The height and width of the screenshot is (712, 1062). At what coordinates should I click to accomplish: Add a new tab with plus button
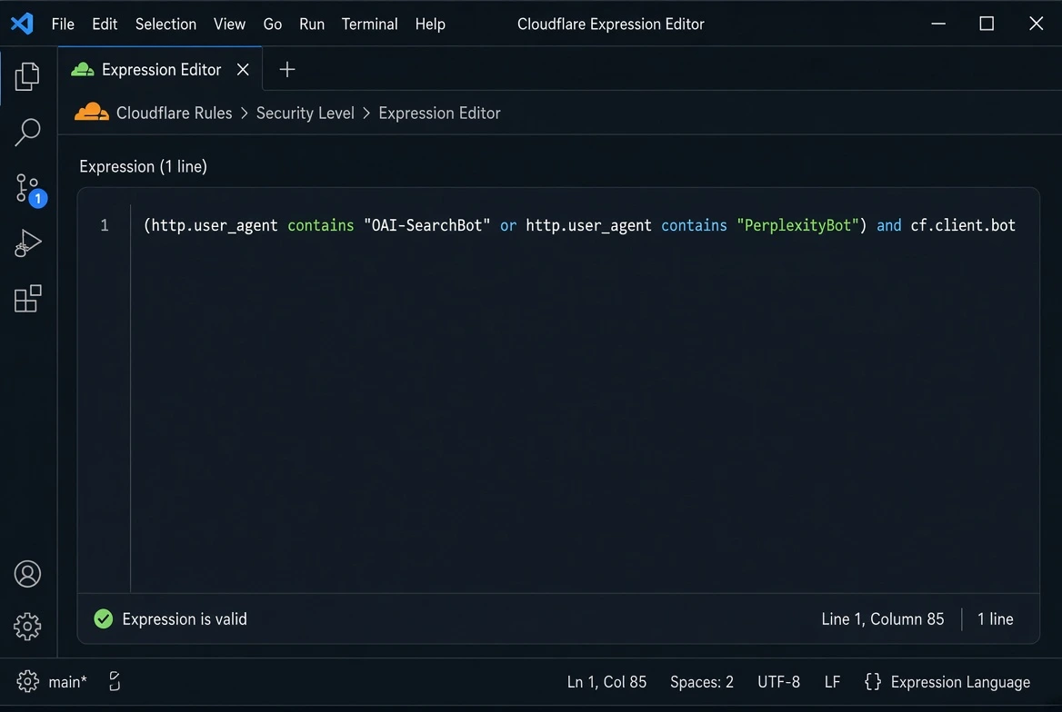[x=287, y=69]
